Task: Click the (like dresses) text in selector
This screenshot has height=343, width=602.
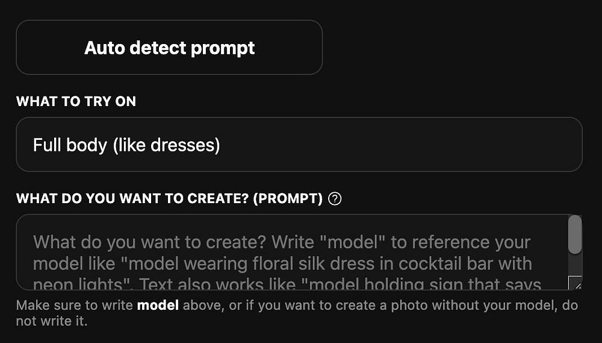Action: [x=166, y=145]
